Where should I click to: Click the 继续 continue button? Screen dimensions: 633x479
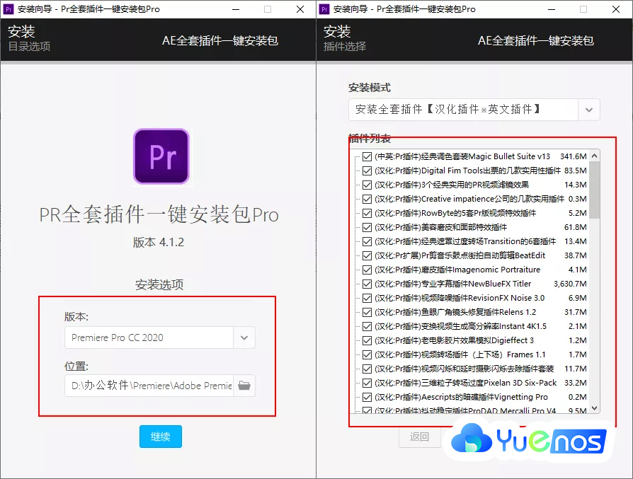160,437
